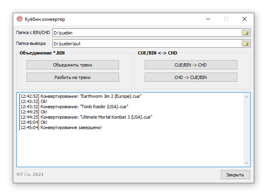Click the red app icon in title bar
Screen dimensions: 267x196
[x=20, y=19]
